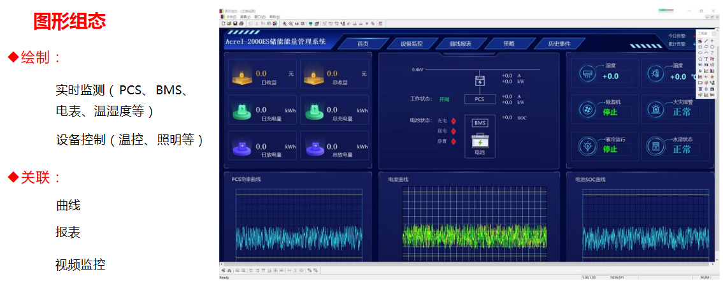723x281 pixels.
Task: Click the 水浸状态 circular icon
Action: tap(656, 147)
